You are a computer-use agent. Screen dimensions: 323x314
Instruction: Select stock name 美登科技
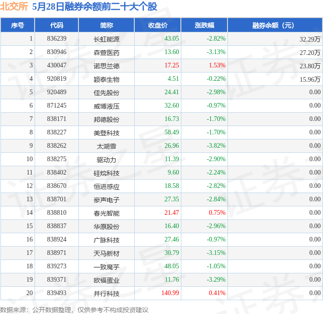(x=107, y=133)
